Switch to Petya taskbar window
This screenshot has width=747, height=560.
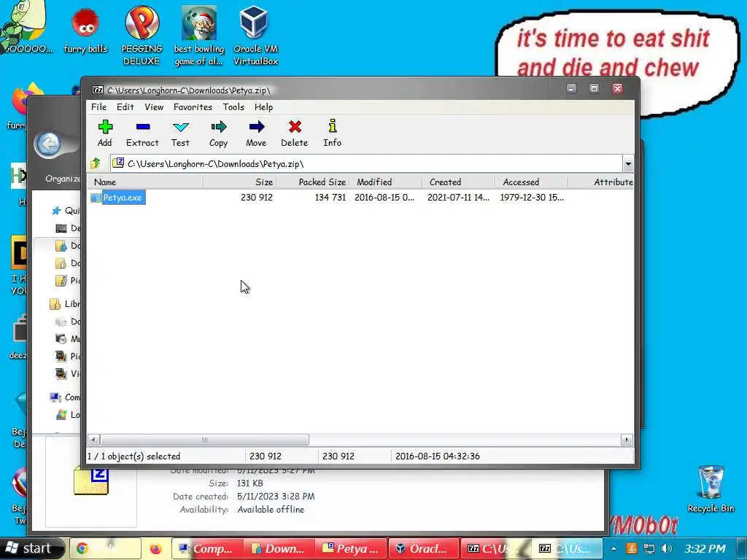[x=352, y=548]
